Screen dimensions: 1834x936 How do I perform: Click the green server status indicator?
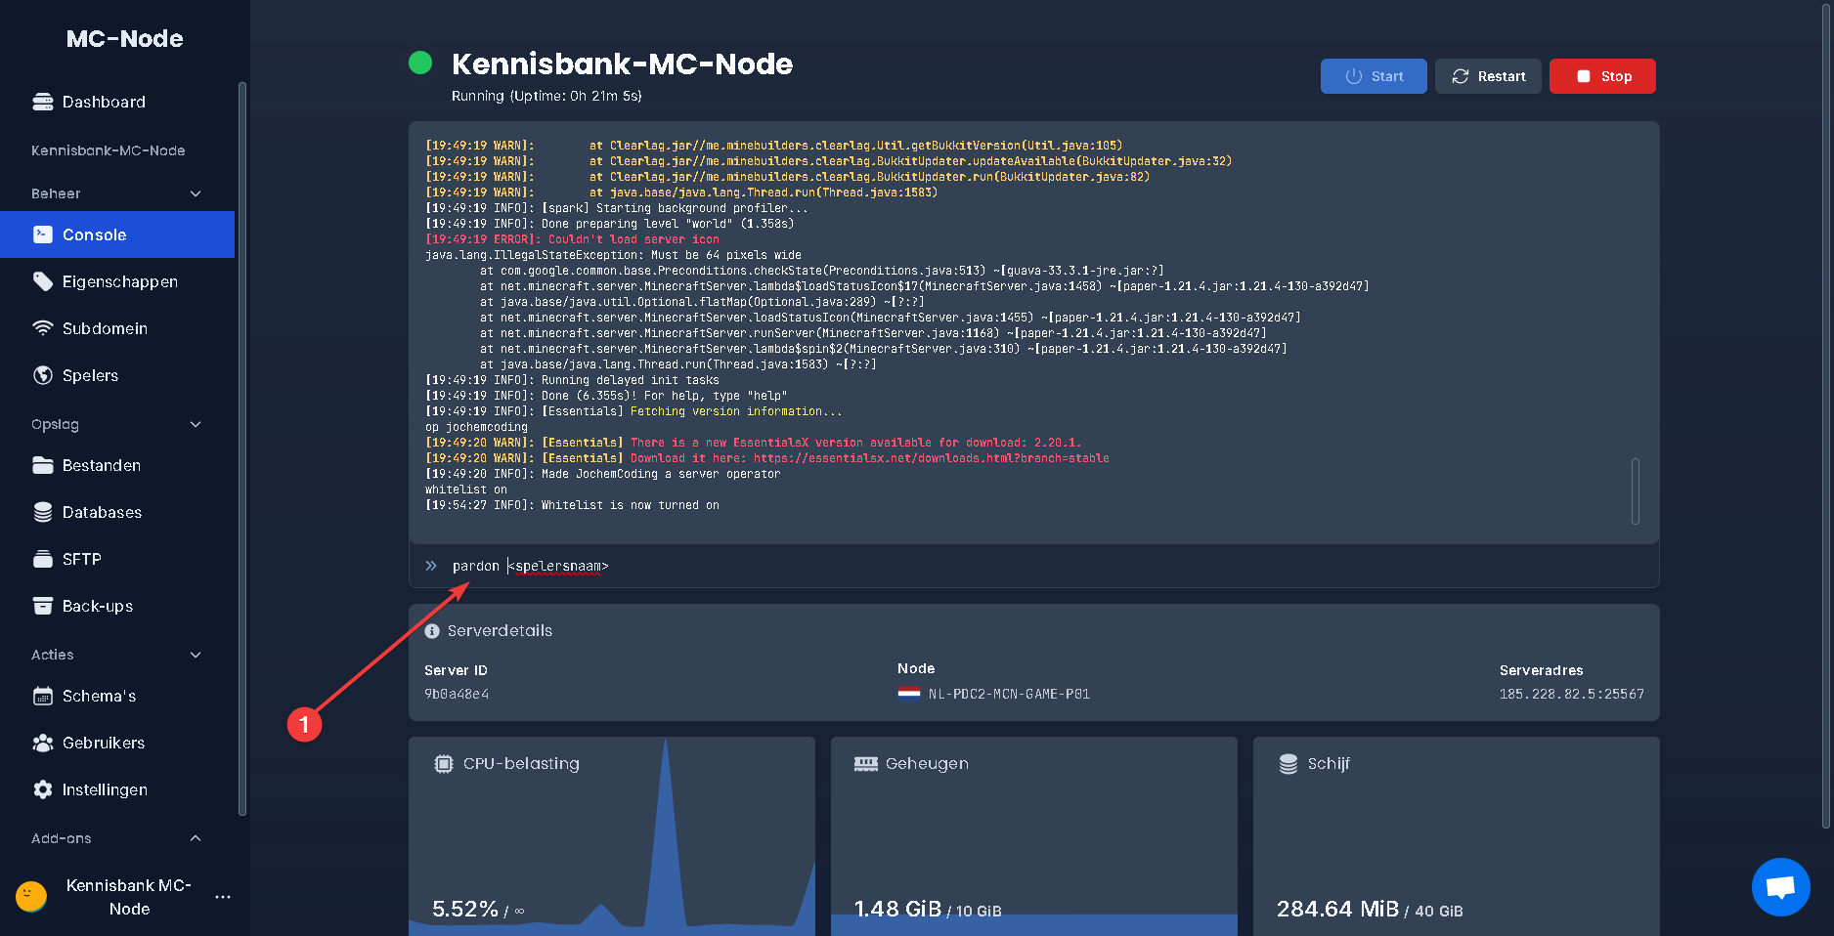[x=420, y=63]
